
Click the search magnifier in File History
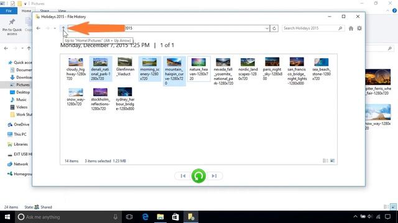(340, 28)
